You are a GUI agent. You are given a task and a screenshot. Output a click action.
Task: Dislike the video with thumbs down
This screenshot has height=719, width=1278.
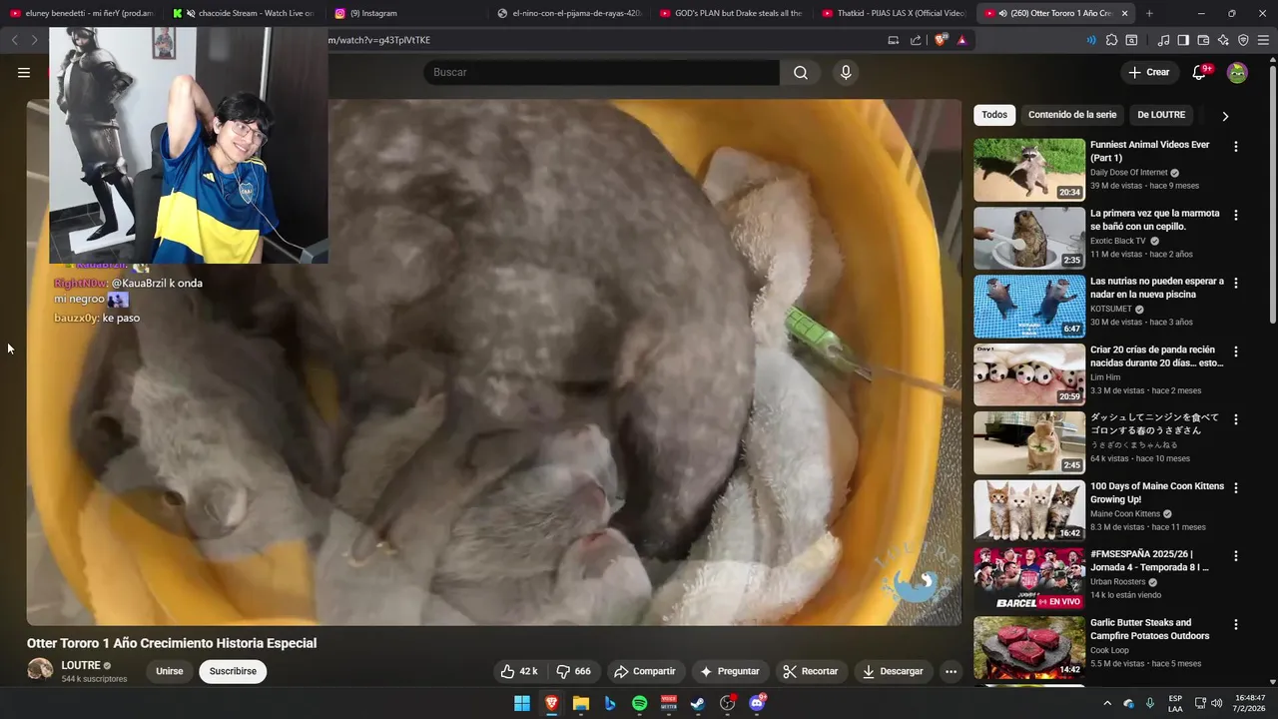coord(574,671)
